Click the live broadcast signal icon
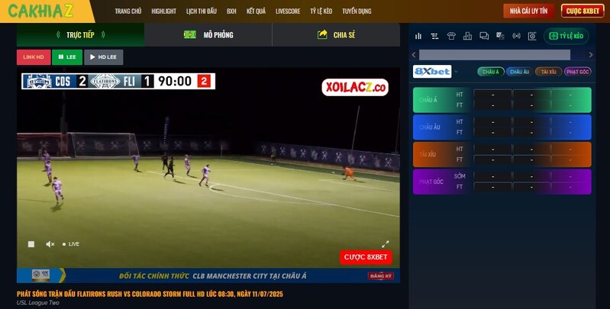This screenshot has width=610, height=309. (516, 36)
